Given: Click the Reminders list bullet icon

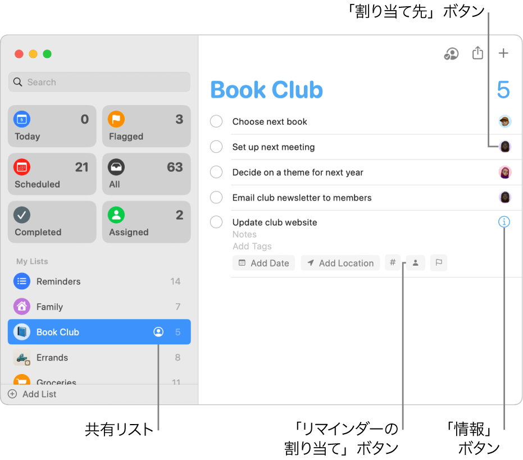Looking at the screenshot, I should 22,281.
